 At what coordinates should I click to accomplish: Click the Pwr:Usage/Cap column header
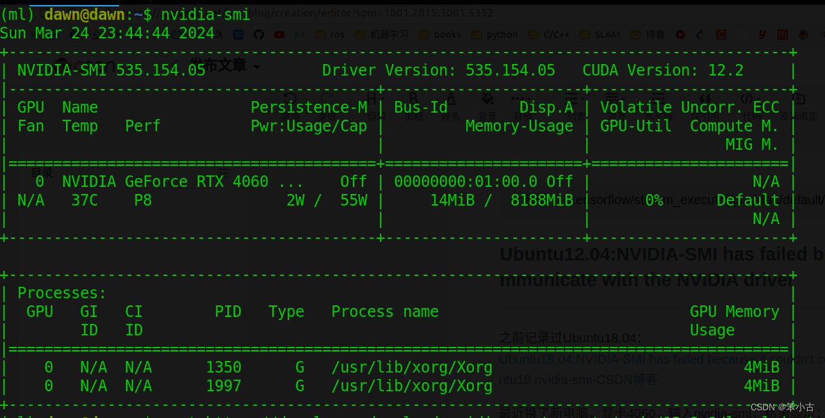(309, 126)
